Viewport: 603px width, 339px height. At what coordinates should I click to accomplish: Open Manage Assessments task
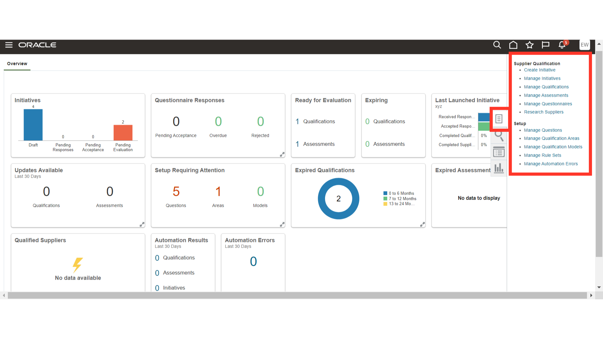[546, 95]
